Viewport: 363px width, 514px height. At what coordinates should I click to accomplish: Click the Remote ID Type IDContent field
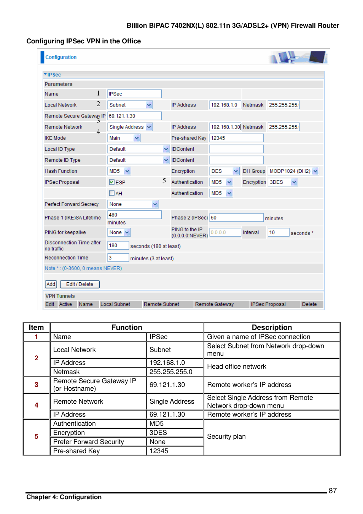[237, 160]
